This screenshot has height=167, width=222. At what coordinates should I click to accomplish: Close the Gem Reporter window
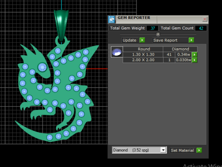click(205, 19)
